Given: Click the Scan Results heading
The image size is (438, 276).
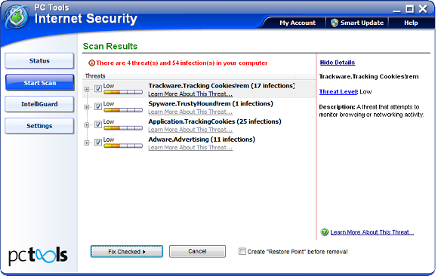Looking at the screenshot, I should coord(110,46).
